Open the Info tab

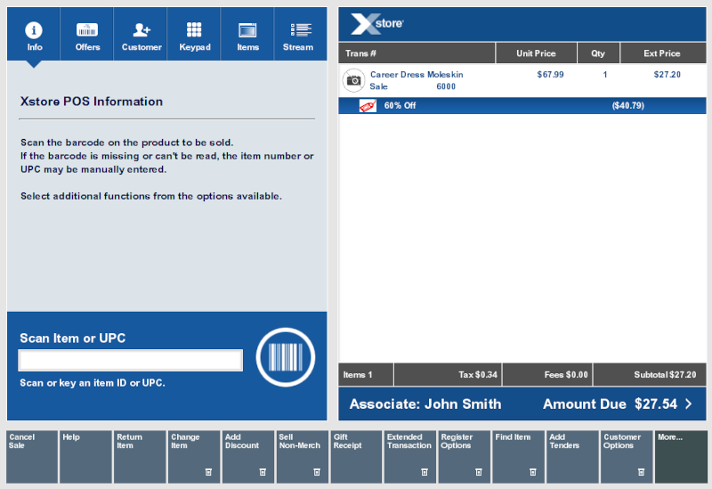[34, 34]
